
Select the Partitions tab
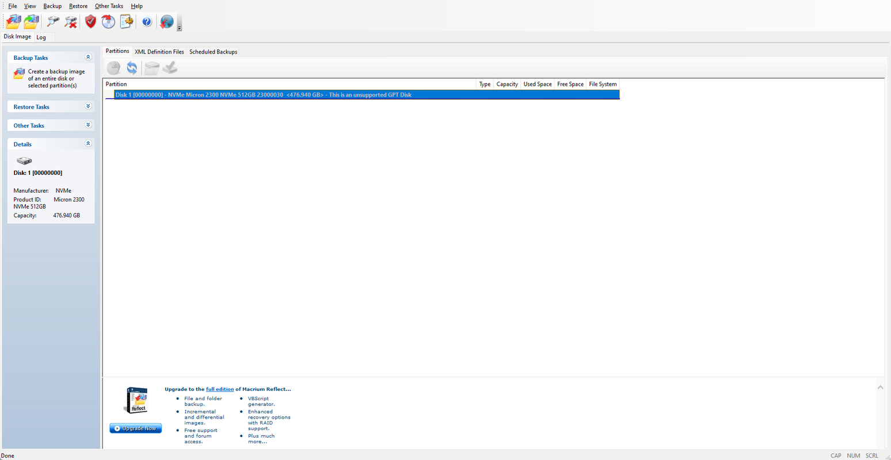[x=117, y=51]
